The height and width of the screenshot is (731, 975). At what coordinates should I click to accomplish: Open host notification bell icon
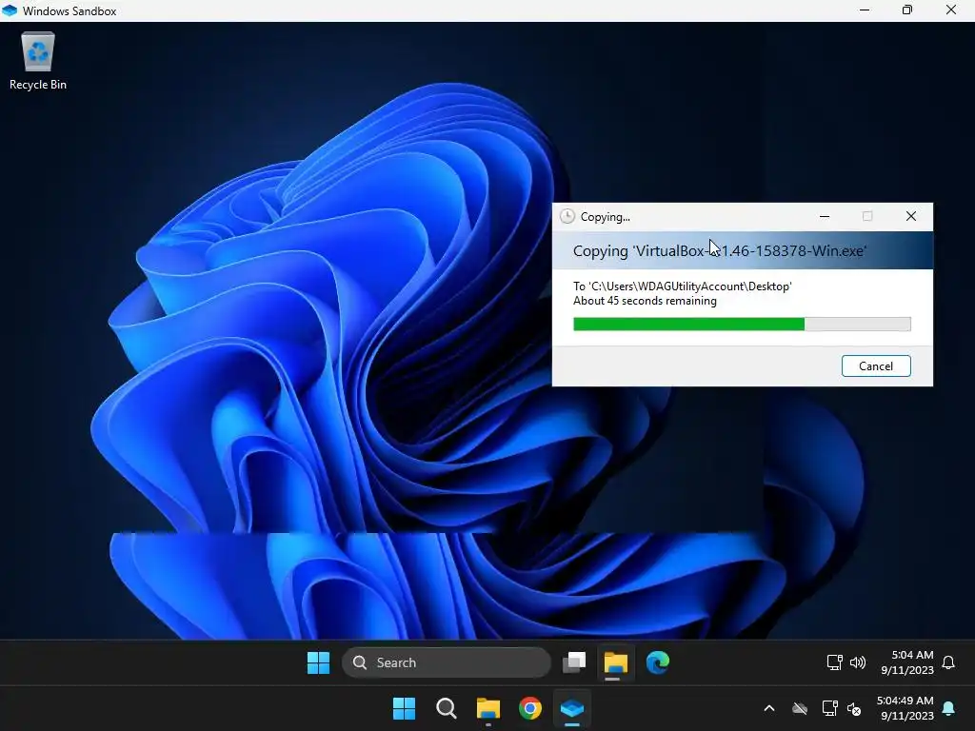point(948,708)
